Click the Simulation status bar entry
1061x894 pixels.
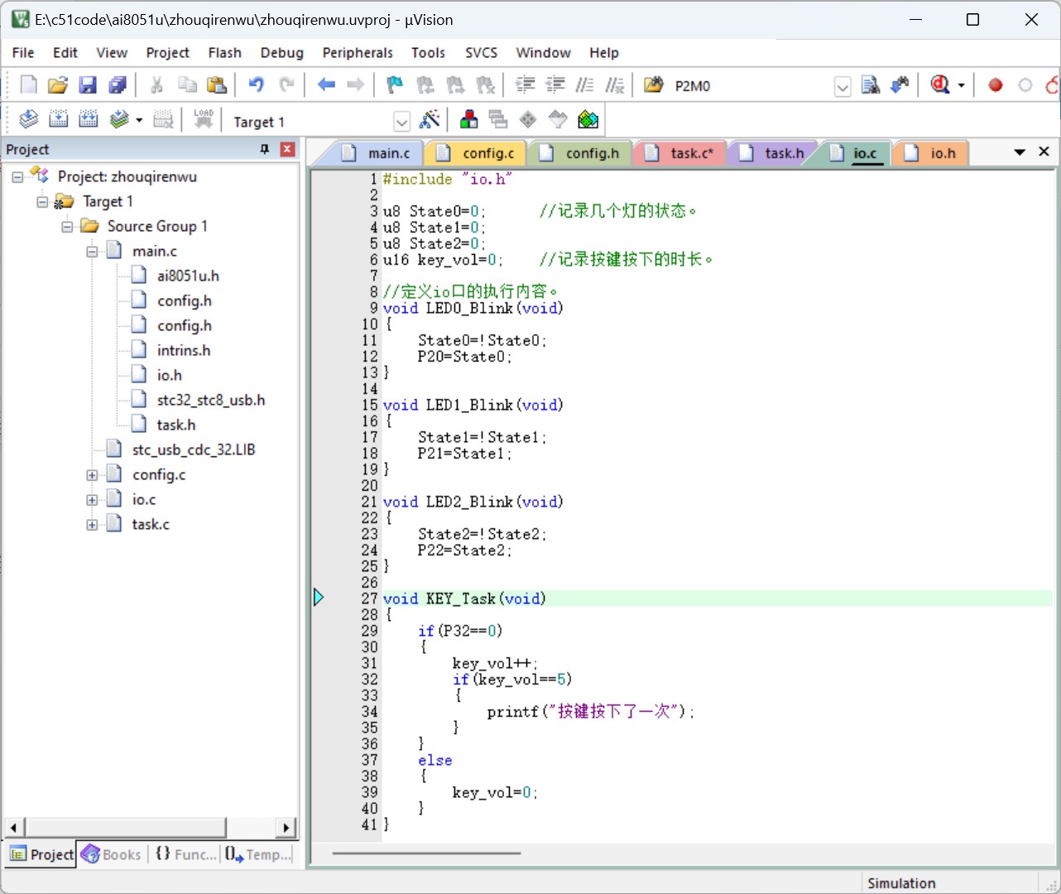pos(901,883)
